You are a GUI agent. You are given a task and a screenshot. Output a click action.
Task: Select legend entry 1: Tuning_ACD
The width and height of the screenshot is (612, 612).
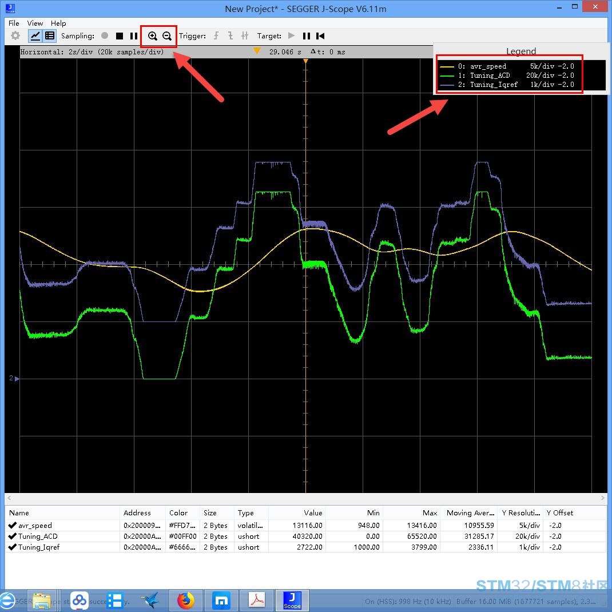pos(507,75)
